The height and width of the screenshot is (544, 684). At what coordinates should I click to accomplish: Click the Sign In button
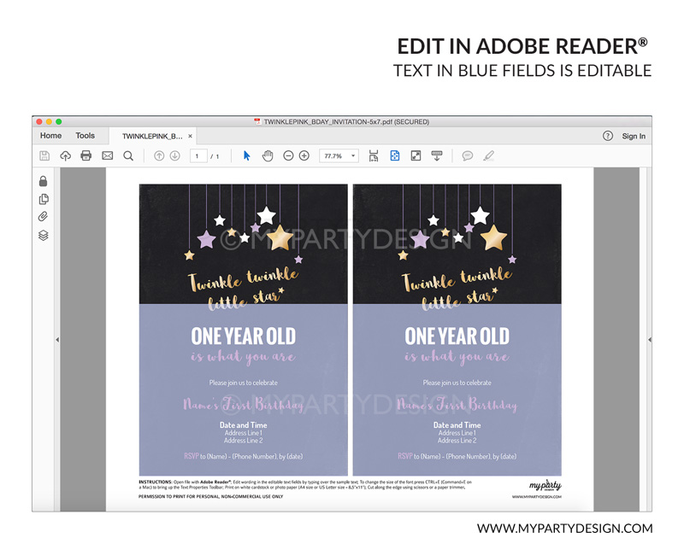634,136
